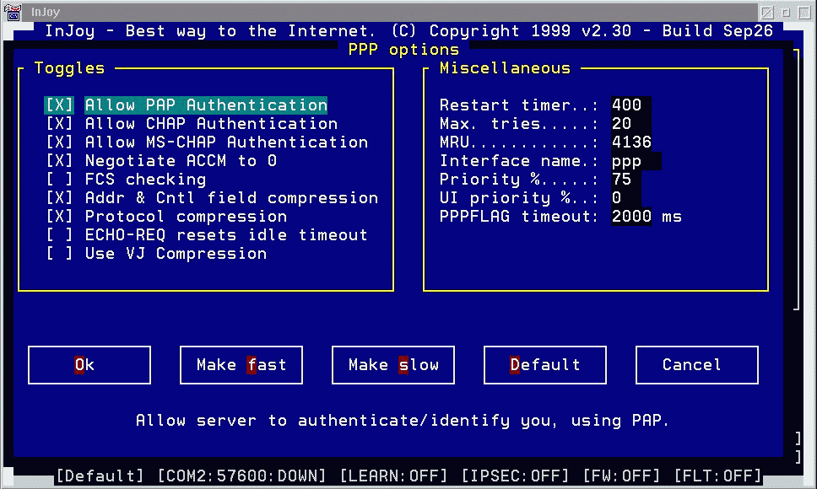Viewport: 817px width, 489px height.
Task: Edit the Restart timer value 400
Action: 631,105
